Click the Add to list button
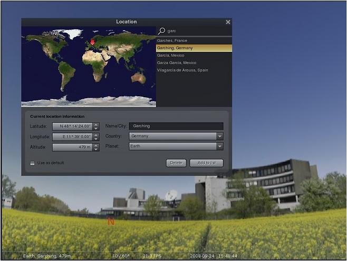Image resolution: width=347 pixels, height=261 pixels. pos(206,163)
